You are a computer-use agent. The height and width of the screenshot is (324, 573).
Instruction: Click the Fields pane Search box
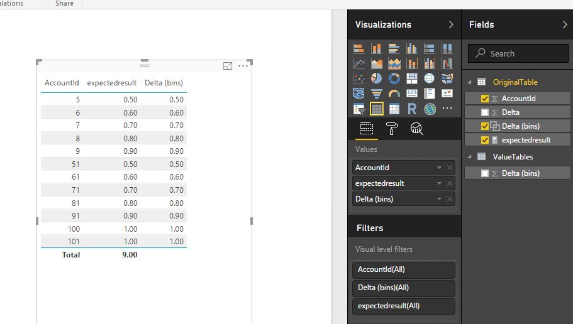[518, 53]
